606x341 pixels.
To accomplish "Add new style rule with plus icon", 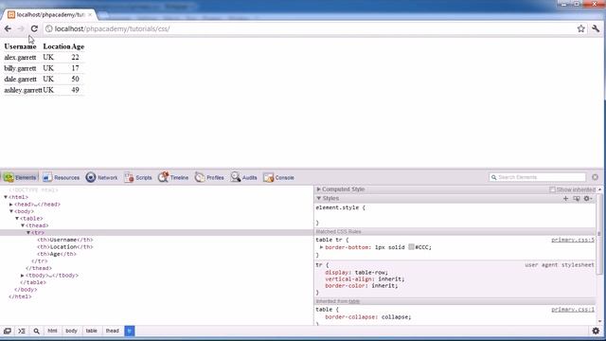I will click(566, 198).
